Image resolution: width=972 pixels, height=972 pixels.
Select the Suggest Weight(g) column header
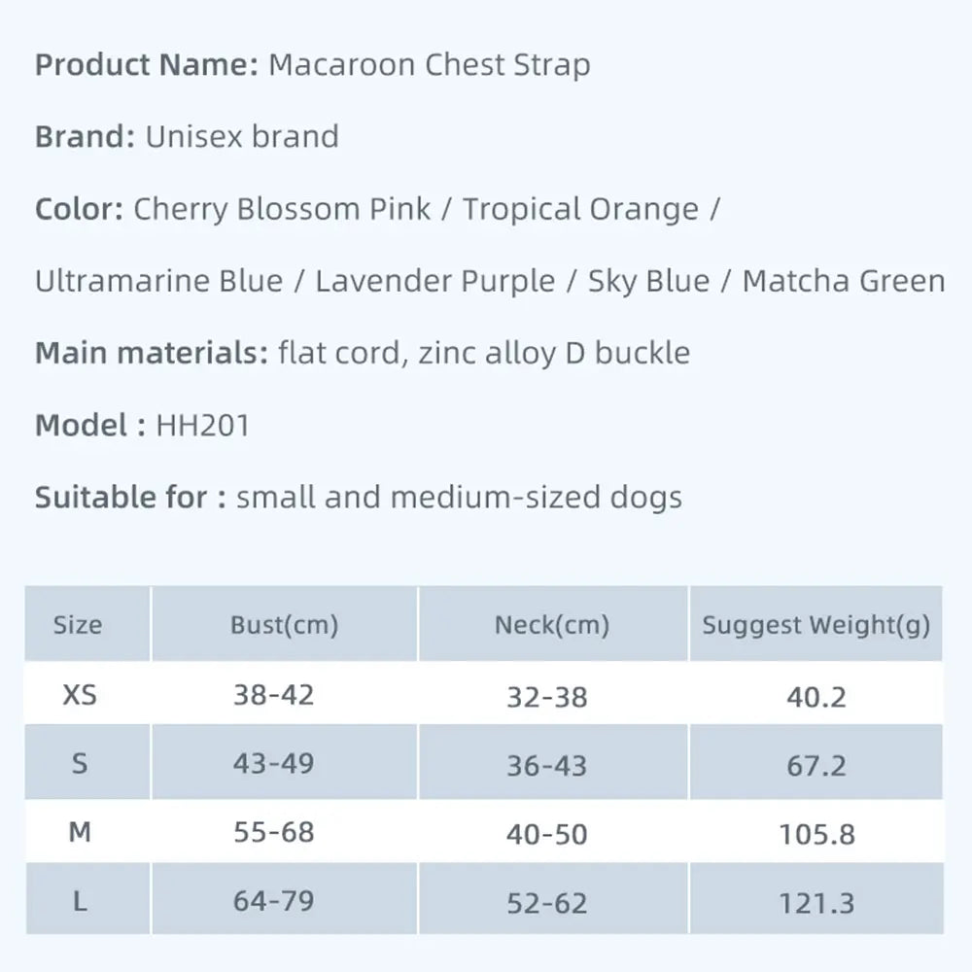[x=816, y=624]
